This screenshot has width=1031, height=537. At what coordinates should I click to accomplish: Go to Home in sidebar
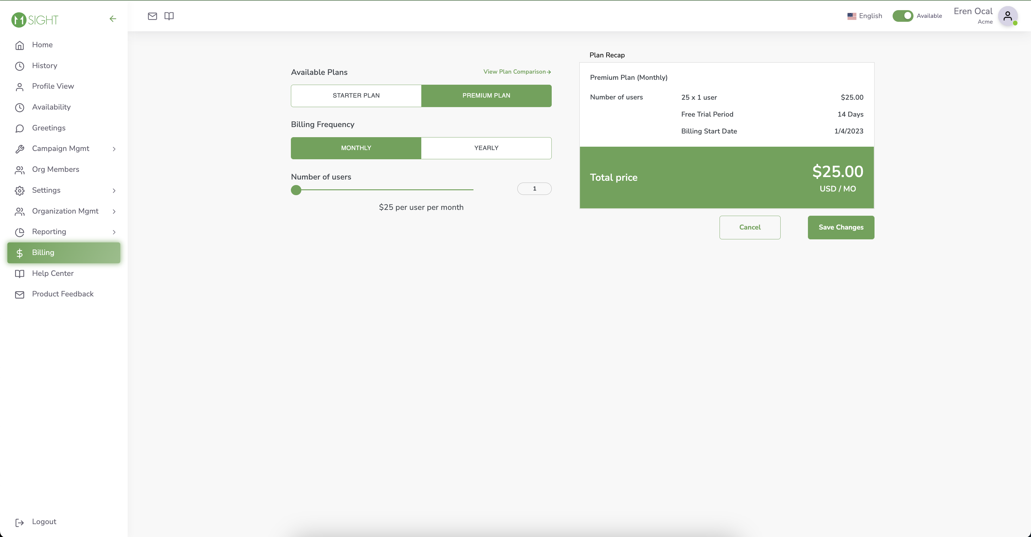pos(64,45)
